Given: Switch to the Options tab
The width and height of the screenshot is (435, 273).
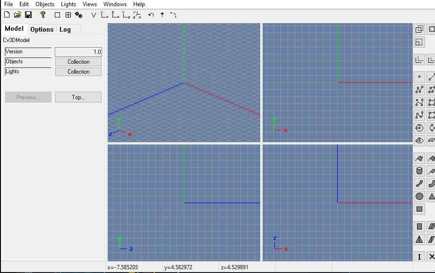Looking at the screenshot, I should (x=42, y=29).
